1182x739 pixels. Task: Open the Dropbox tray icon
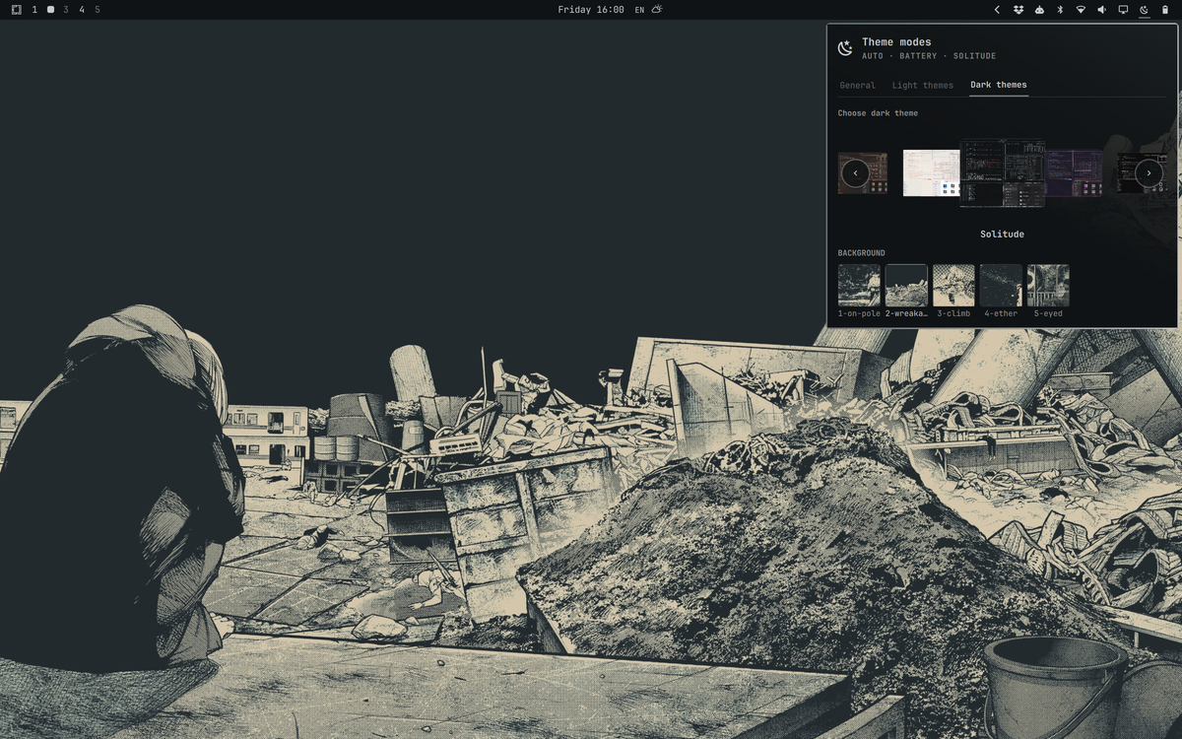tap(1018, 10)
